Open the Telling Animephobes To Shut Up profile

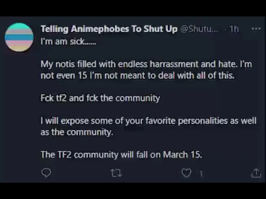[x=109, y=29]
